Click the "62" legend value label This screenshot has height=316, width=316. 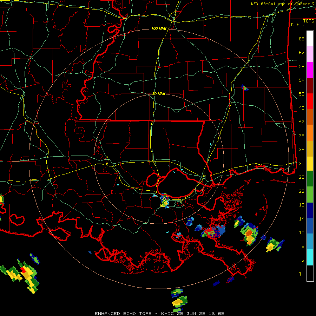click(x=302, y=53)
